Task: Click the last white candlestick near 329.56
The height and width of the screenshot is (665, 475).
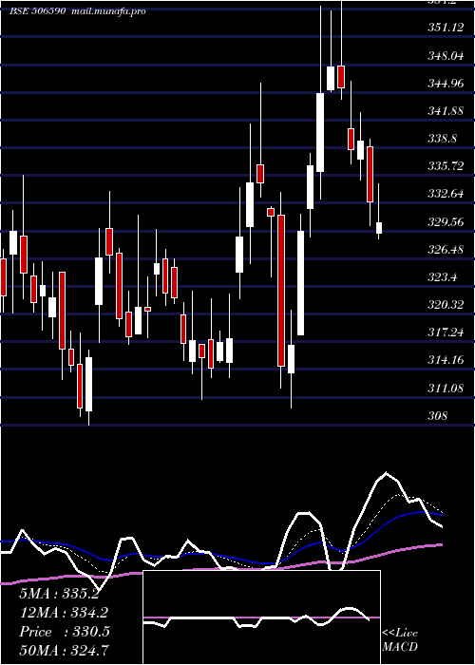Action: (x=379, y=228)
